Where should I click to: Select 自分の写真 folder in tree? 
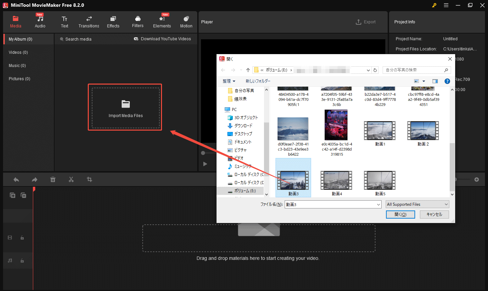pyautogui.click(x=241, y=91)
